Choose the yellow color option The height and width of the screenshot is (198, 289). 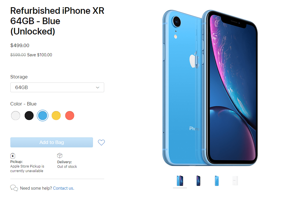[56, 116]
